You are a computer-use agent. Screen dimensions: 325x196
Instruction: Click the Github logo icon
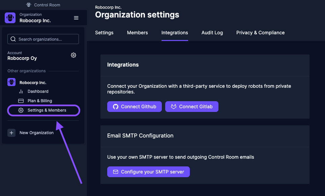pos(116,107)
